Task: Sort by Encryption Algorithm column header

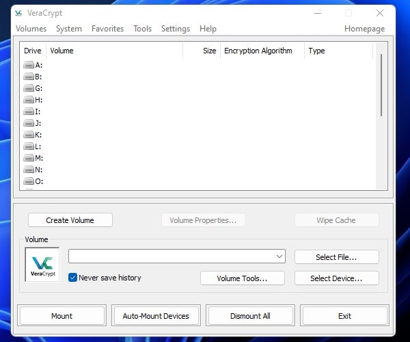Action: [262, 51]
